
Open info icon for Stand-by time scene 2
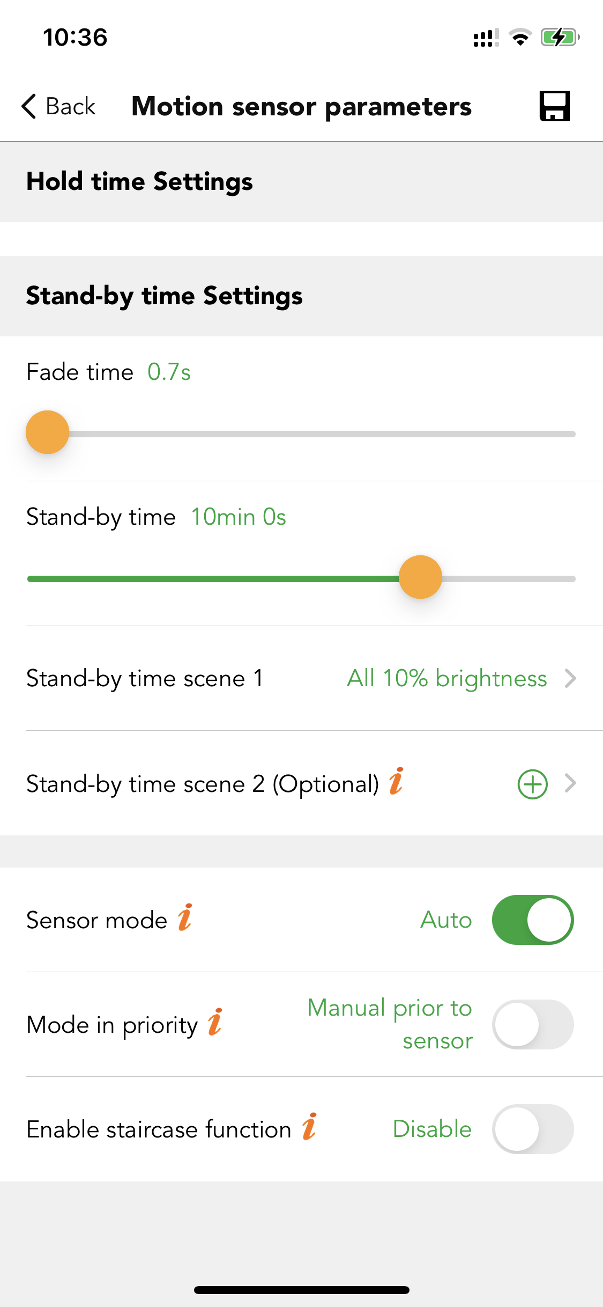(x=396, y=781)
